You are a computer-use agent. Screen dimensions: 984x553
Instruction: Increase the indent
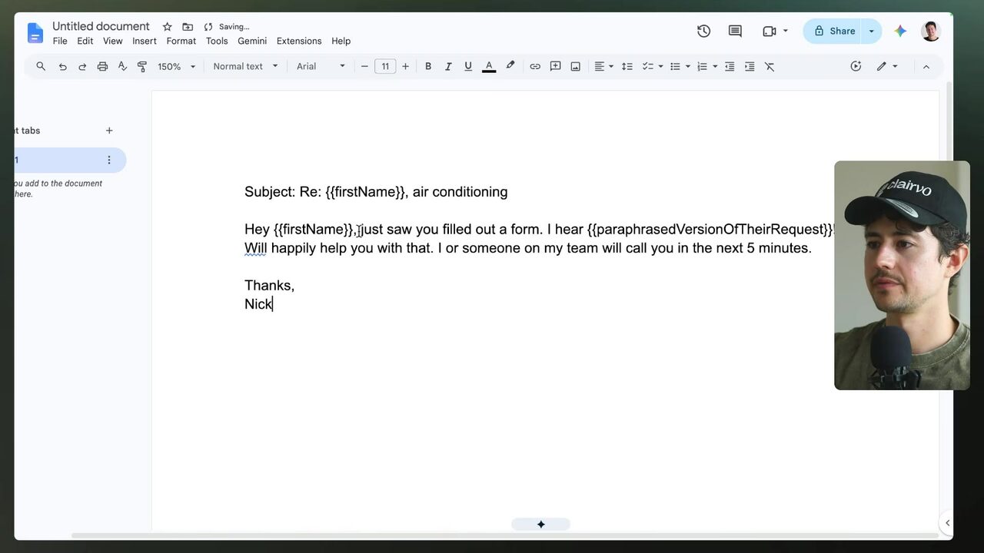pyautogui.click(x=750, y=67)
